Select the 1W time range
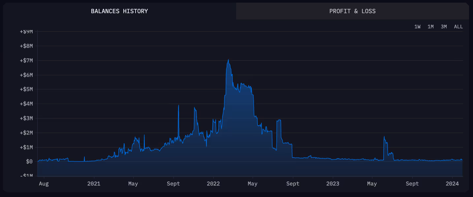The width and height of the screenshot is (473, 197). click(x=418, y=27)
